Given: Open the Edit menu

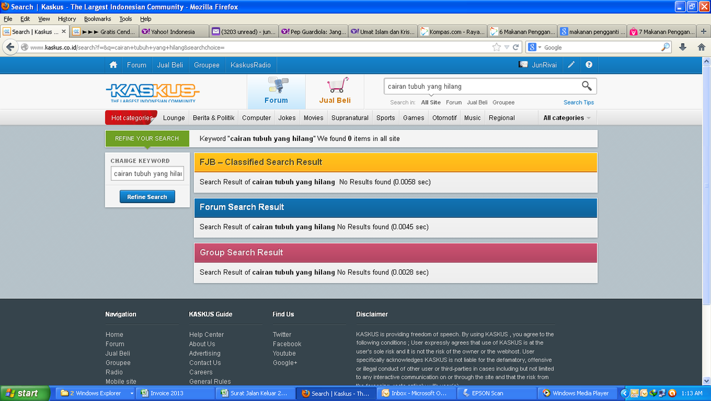Looking at the screenshot, I should [25, 19].
